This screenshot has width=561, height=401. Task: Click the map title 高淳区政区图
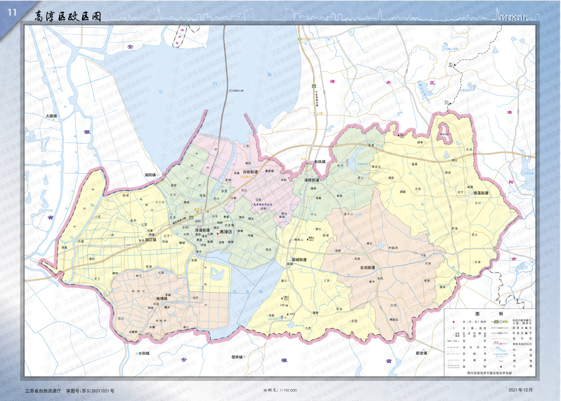[x=68, y=16]
